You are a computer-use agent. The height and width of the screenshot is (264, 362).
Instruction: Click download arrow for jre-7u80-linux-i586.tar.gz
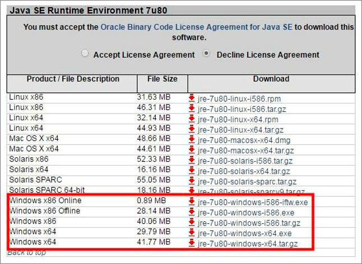(x=192, y=109)
